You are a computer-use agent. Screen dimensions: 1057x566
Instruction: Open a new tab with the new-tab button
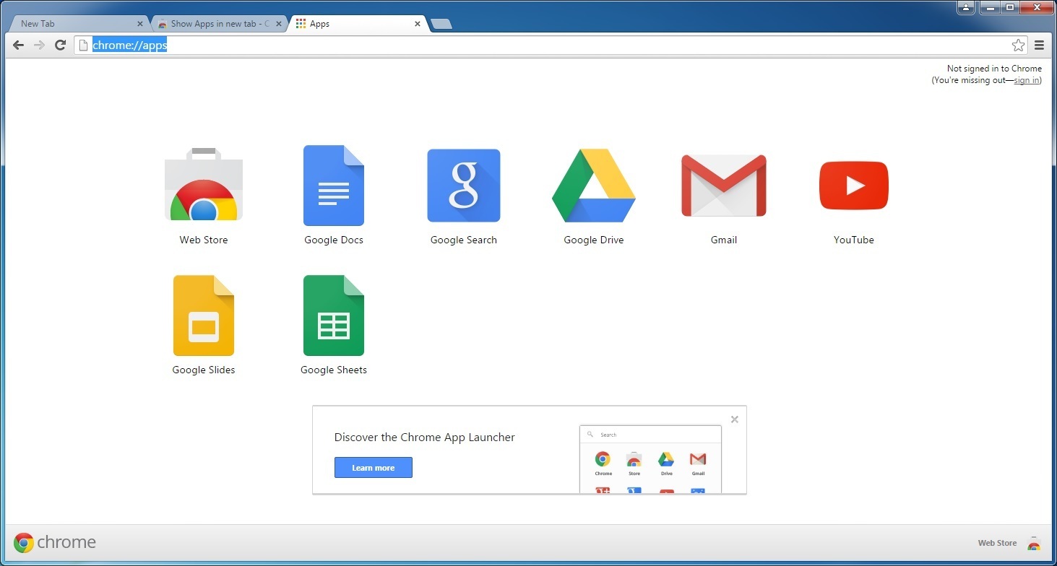click(441, 25)
